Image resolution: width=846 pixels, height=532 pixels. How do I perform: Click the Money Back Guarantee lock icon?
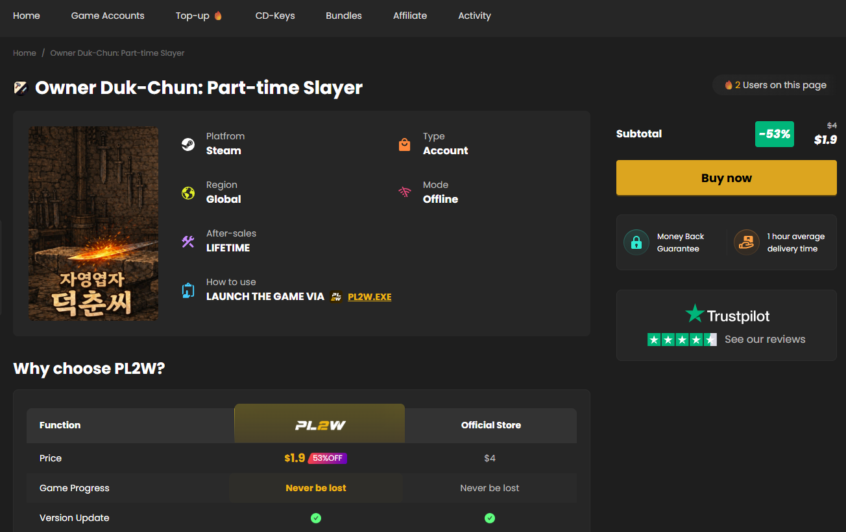tap(636, 242)
